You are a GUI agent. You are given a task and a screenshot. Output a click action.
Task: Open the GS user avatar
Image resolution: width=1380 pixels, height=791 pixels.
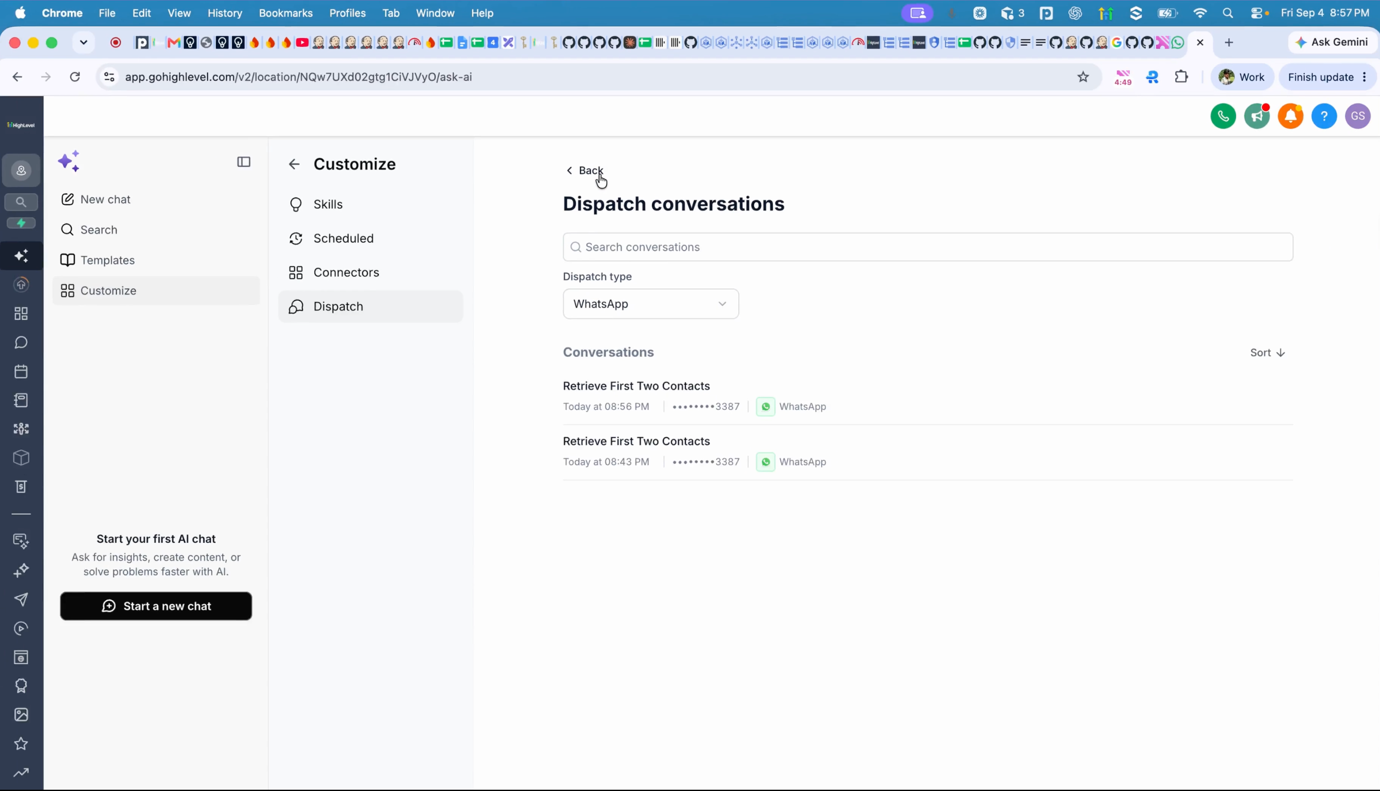click(x=1358, y=116)
